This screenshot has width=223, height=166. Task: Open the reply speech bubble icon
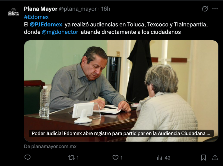click(x=27, y=158)
